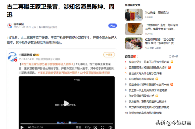Click the 作者最新文章 heading
195x129 pixels.
(133, 5)
